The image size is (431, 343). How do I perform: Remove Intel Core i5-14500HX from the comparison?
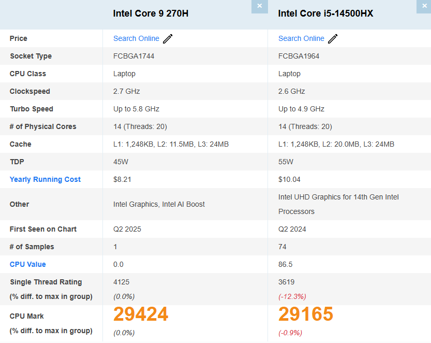424,7
